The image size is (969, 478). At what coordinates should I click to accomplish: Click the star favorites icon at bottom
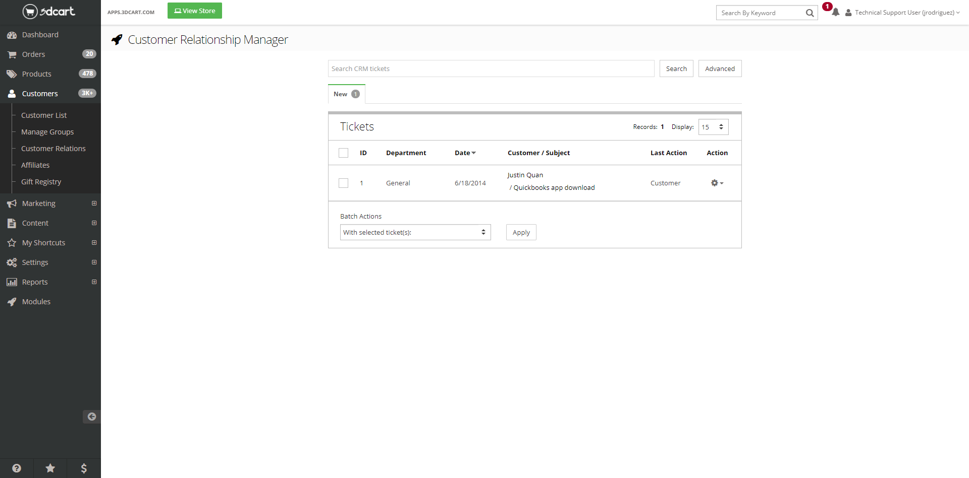(50, 468)
